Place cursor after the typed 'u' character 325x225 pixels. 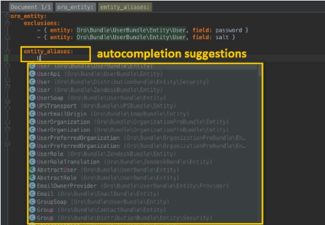40,58
